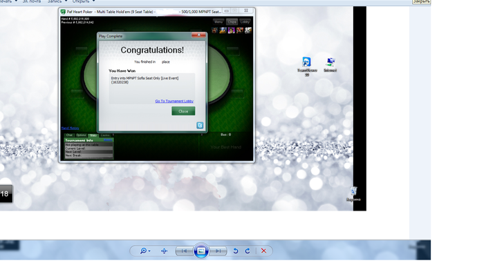Click the Закрыть button at top right
This screenshot has height=272, width=484.
point(421,1)
